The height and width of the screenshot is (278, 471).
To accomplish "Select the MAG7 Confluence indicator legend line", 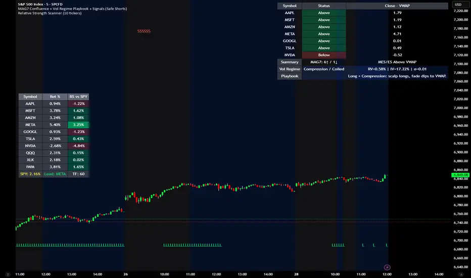I will click(72, 9).
